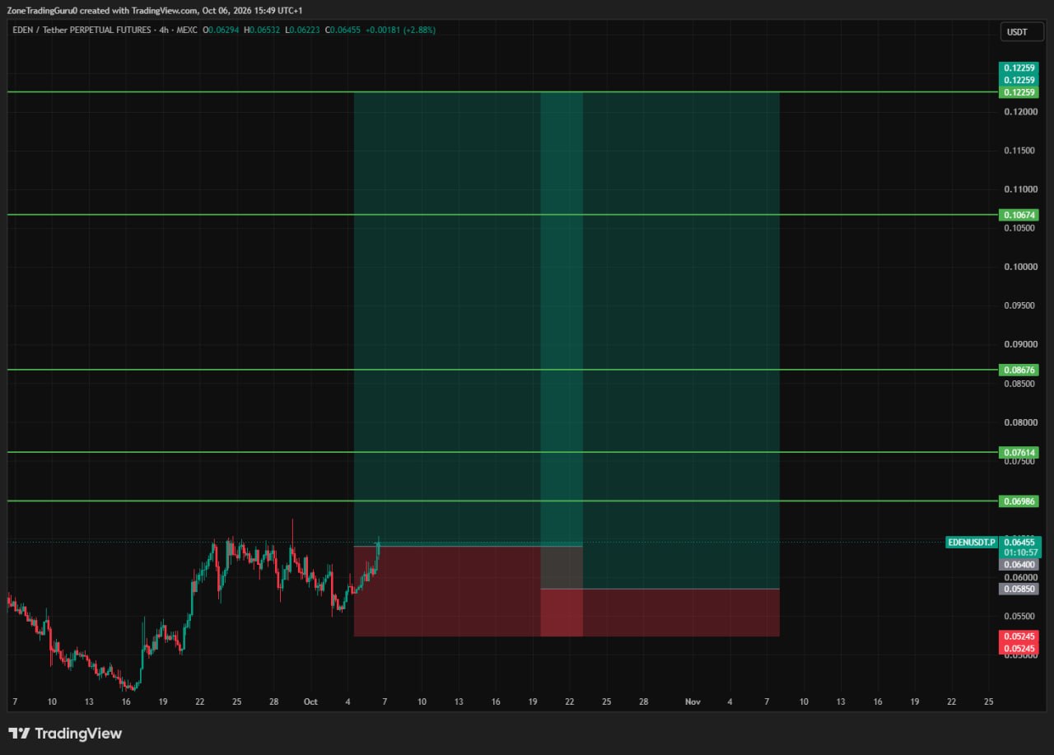Screen dimensions: 1054x755
Task: Click the 0.11500 price axis tick
Action: tap(1019, 151)
